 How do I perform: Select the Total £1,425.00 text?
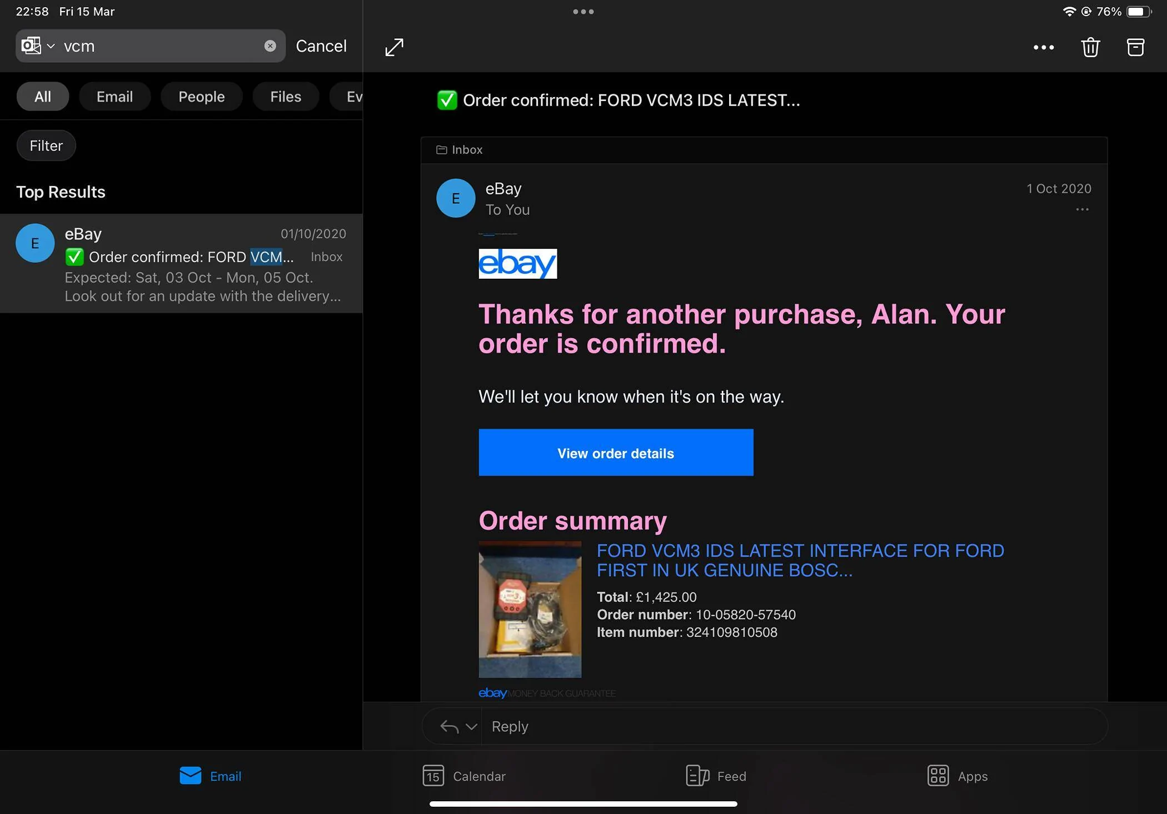647,597
